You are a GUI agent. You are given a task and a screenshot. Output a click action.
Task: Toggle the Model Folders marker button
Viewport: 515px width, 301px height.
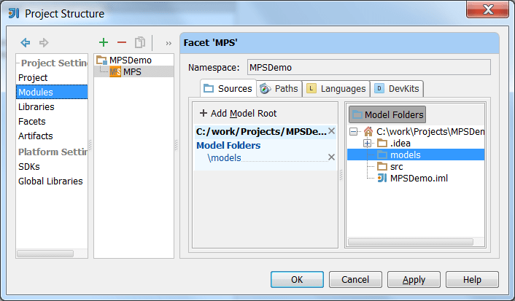tap(387, 114)
